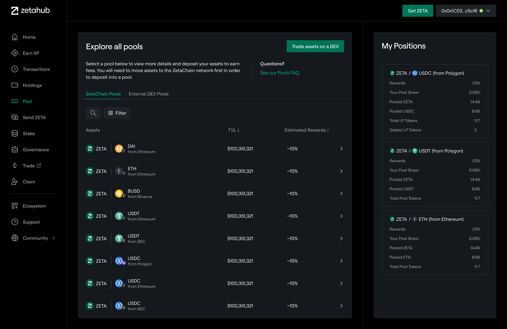The image size is (507, 329).
Task: Sort by Estimated Rewards column
Action: (306, 130)
